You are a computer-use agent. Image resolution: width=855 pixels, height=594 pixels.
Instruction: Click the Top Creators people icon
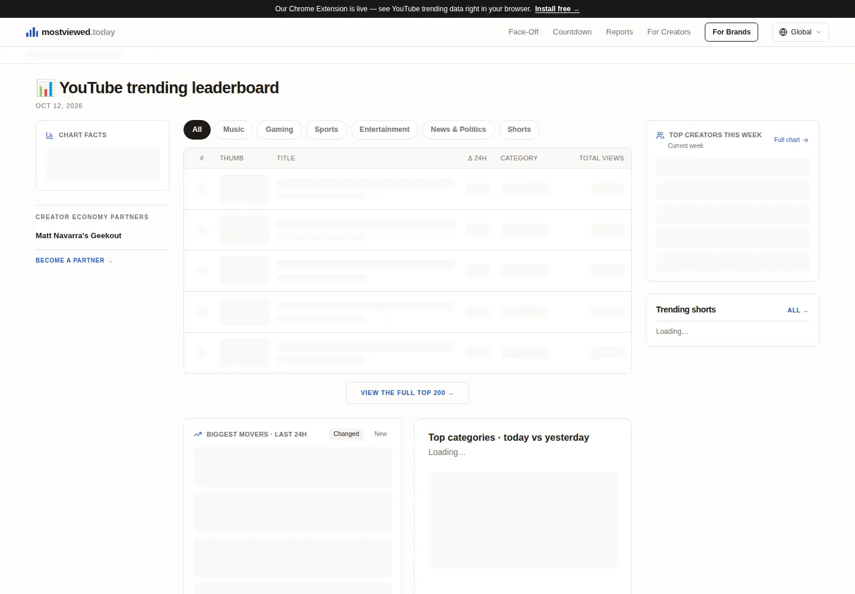[660, 135]
